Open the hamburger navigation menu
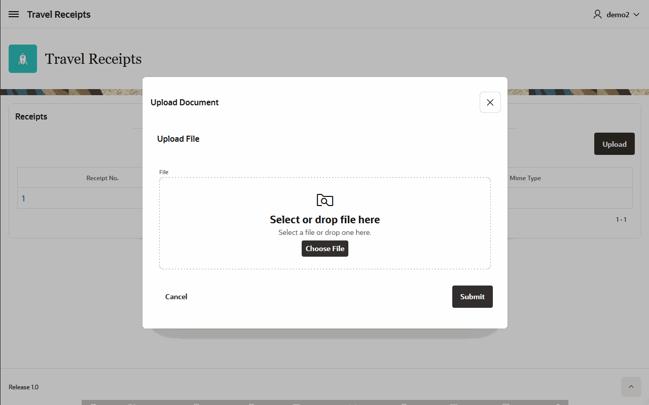The image size is (649, 405). pyautogui.click(x=14, y=15)
